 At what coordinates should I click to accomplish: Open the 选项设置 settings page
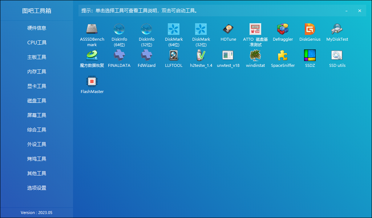point(36,188)
